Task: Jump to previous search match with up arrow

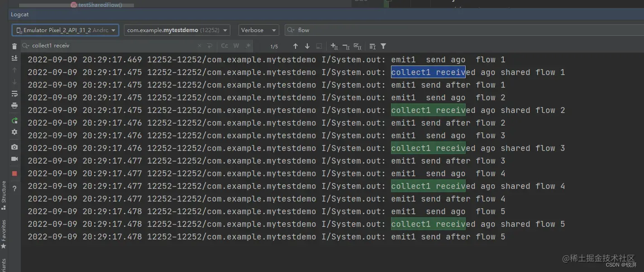Action: 296,46
